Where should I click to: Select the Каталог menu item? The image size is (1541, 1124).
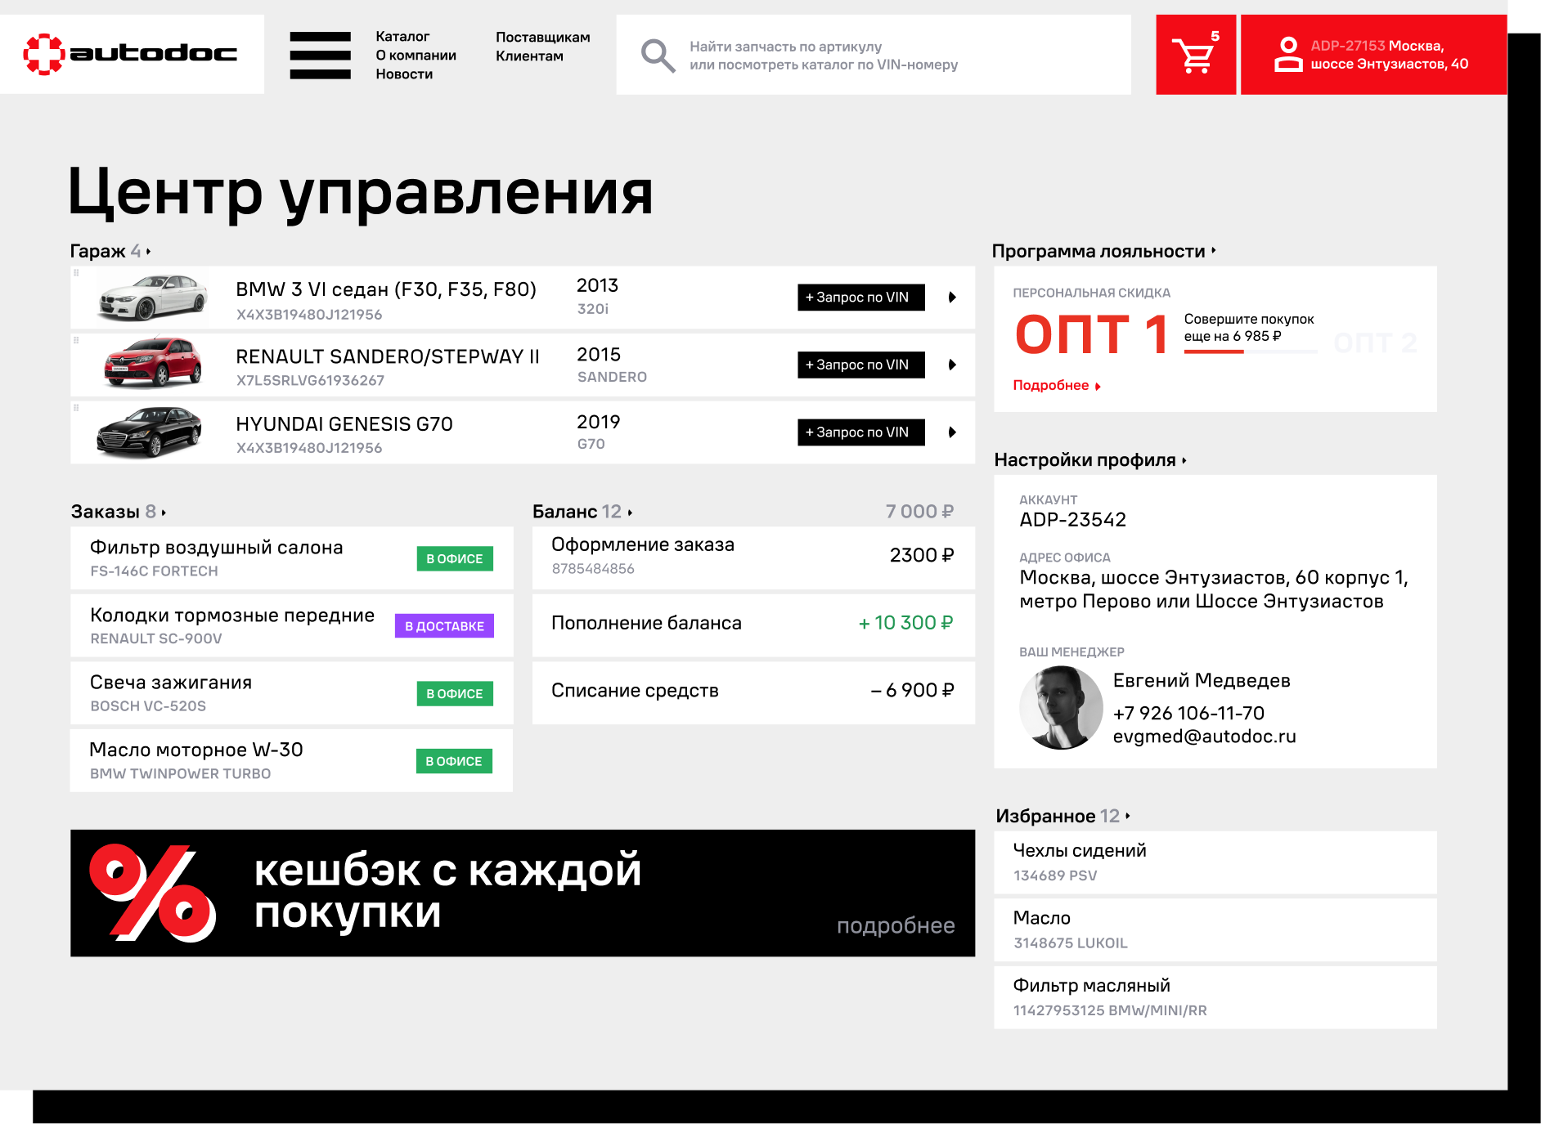click(x=402, y=36)
